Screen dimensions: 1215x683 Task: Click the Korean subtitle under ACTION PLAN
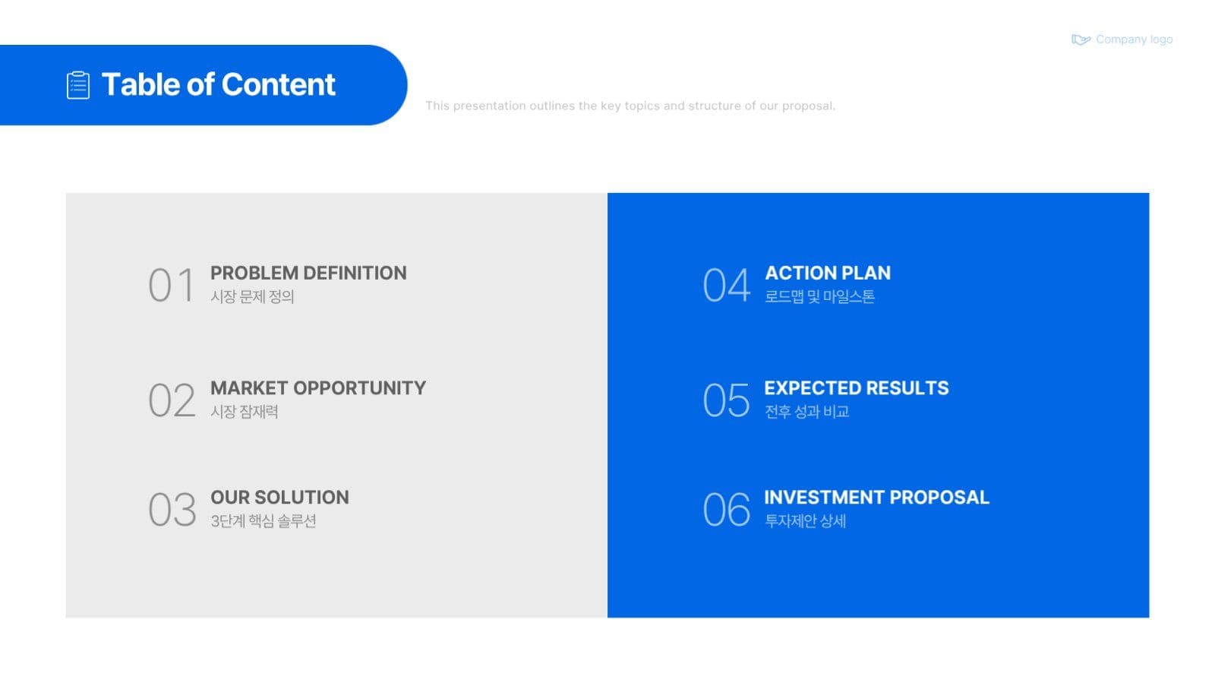pos(819,296)
